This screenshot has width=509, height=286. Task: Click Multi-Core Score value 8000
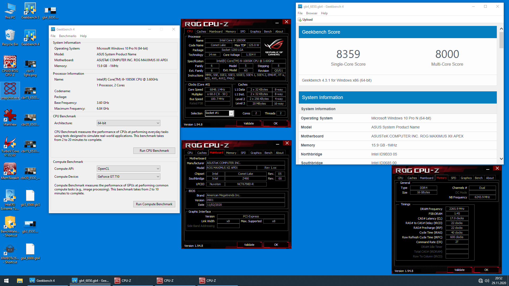tap(447, 54)
